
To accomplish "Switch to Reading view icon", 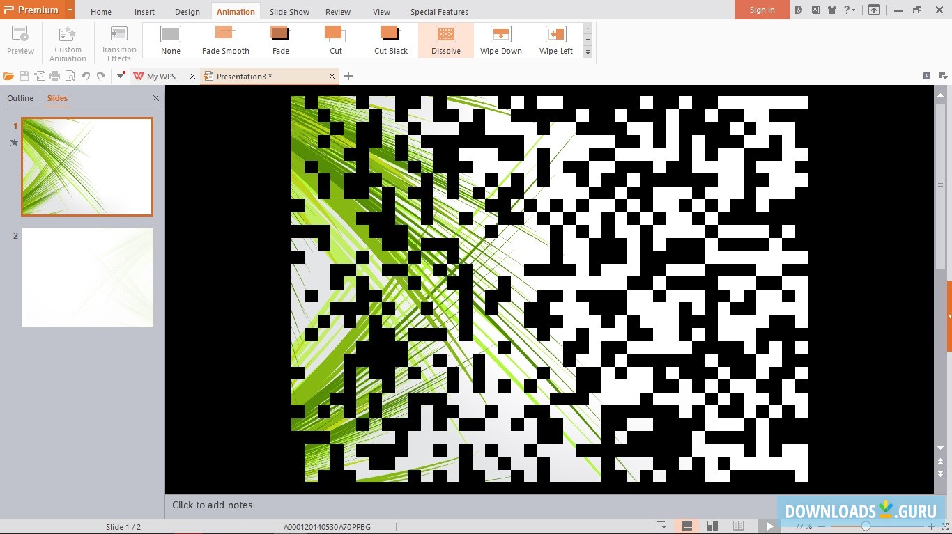I will coord(738,526).
